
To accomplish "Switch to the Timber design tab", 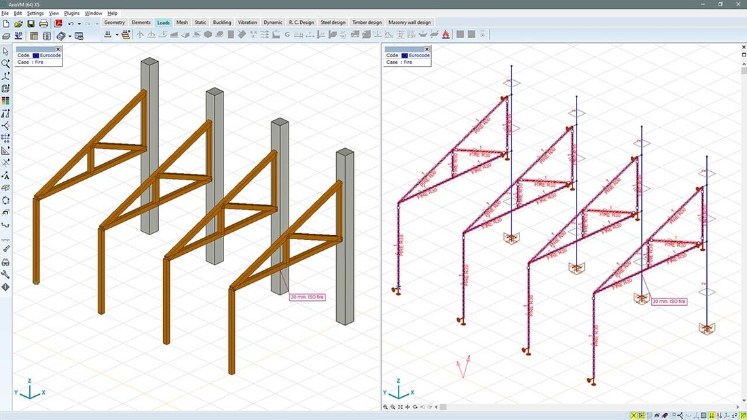I will tap(367, 22).
